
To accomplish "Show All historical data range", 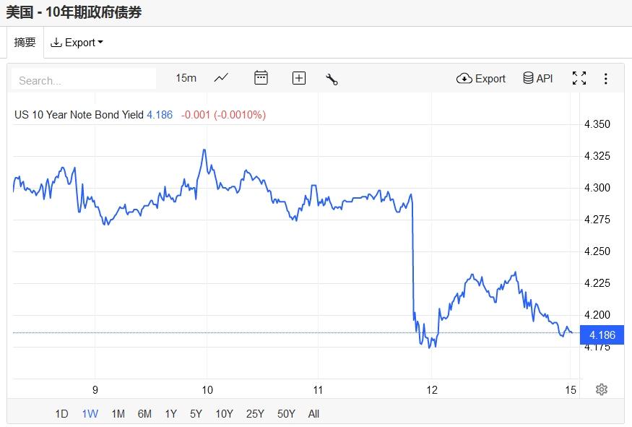I will [313, 414].
